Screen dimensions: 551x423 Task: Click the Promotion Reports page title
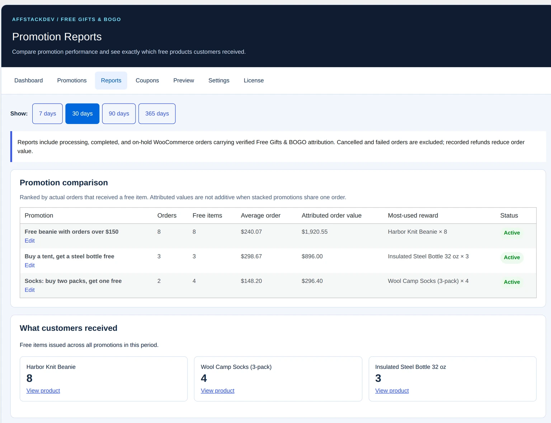click(57, 37)
